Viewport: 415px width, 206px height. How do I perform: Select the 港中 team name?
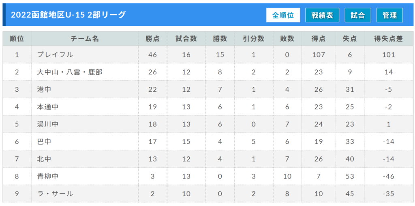[44, 89]
